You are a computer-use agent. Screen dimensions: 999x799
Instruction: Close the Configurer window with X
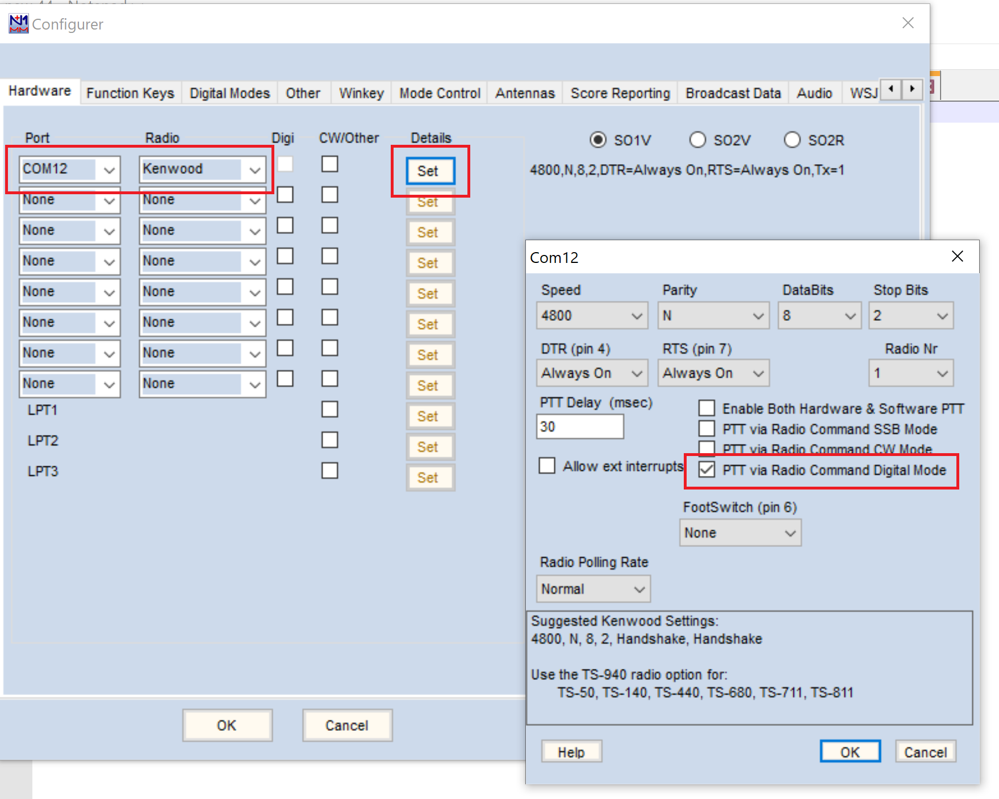[x=908, y=23]
